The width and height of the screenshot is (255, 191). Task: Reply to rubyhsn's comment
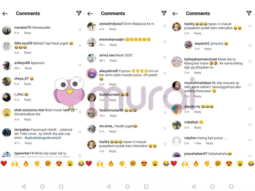point(209,143)
